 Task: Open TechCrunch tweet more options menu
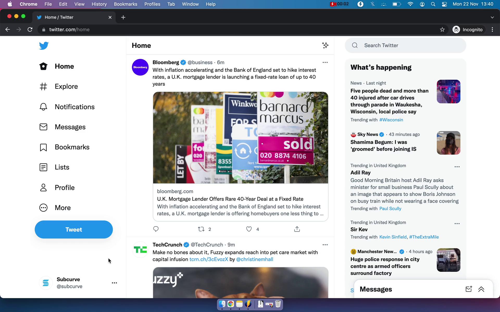pyautogui.click(x=325, y=245)
